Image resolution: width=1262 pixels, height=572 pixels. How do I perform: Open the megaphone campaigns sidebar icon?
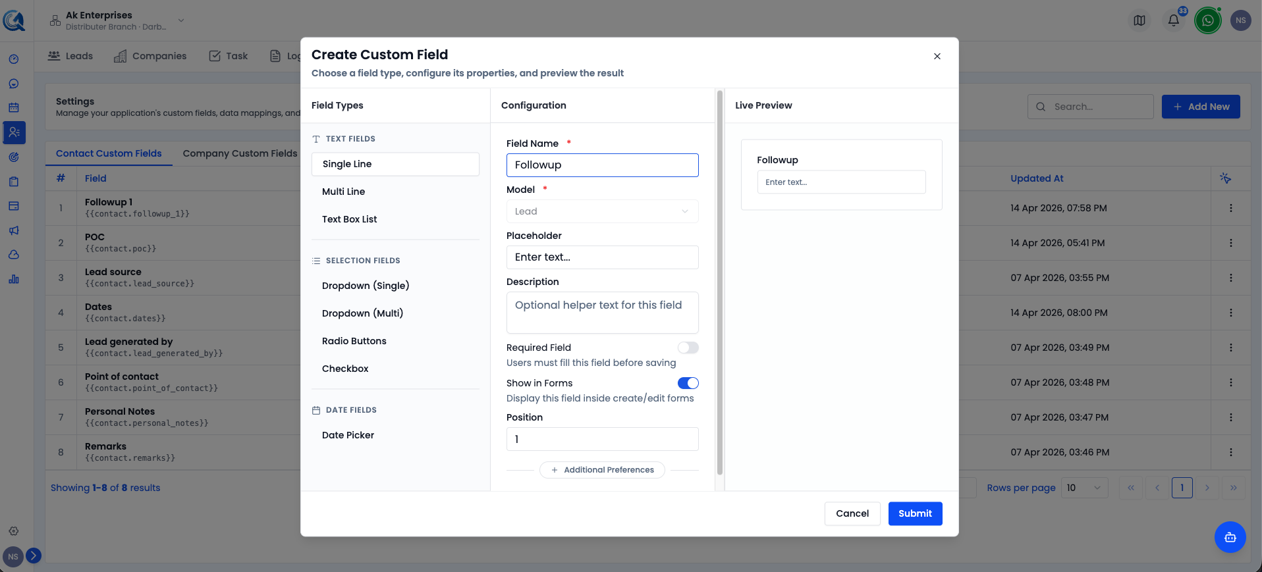tap(14, 230)
